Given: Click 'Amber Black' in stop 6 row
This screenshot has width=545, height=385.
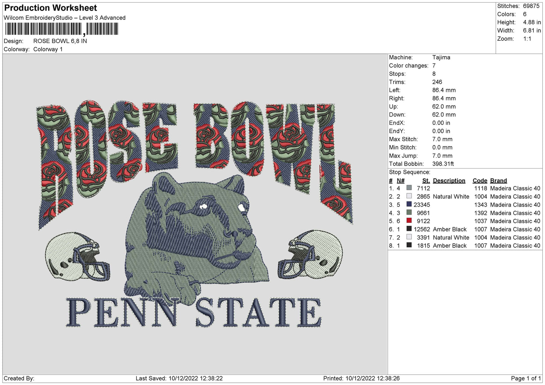Looking at the screenshot, I should (x=450, y=229).
